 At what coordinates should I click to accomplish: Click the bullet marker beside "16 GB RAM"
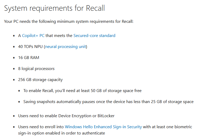14,58
